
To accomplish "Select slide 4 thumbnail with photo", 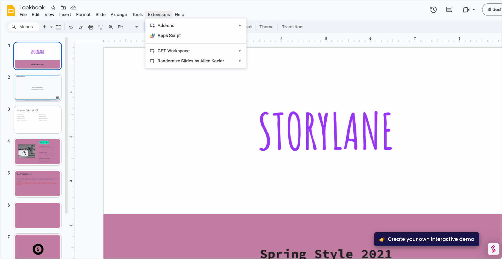I will (38, 152).
